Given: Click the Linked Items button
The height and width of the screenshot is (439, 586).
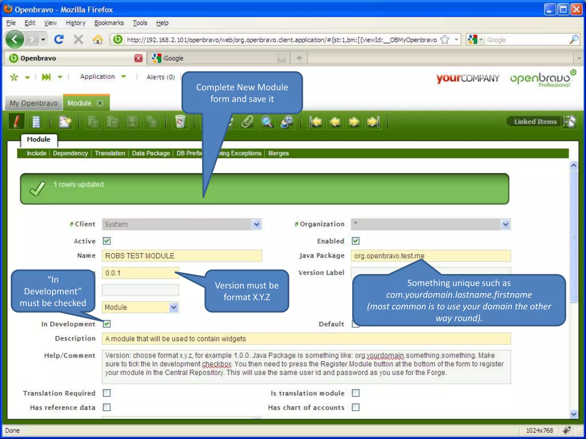Looking at the screenshot, I should coord(535,121).
